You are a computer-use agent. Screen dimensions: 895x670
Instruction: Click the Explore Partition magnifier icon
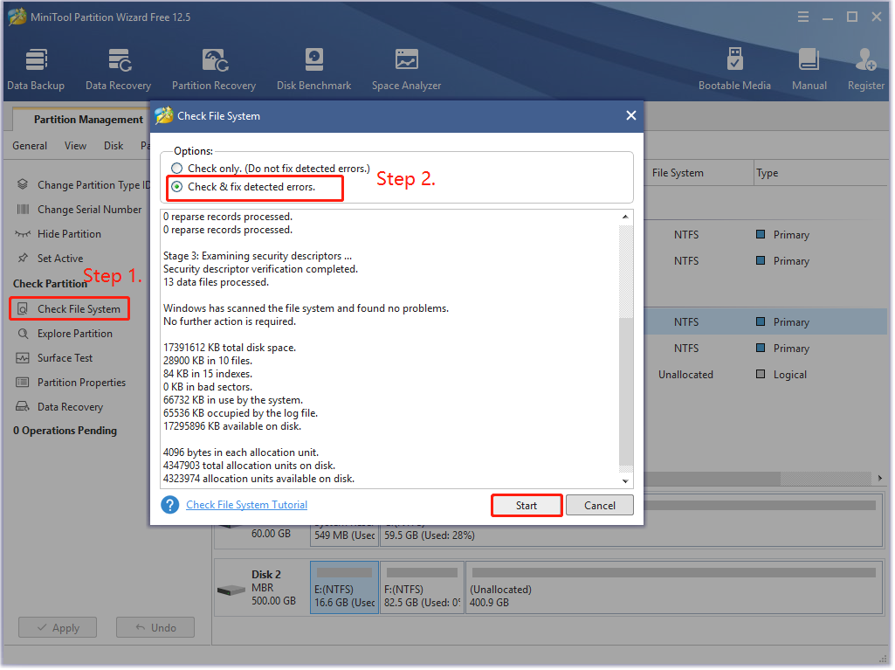[23, 334]
